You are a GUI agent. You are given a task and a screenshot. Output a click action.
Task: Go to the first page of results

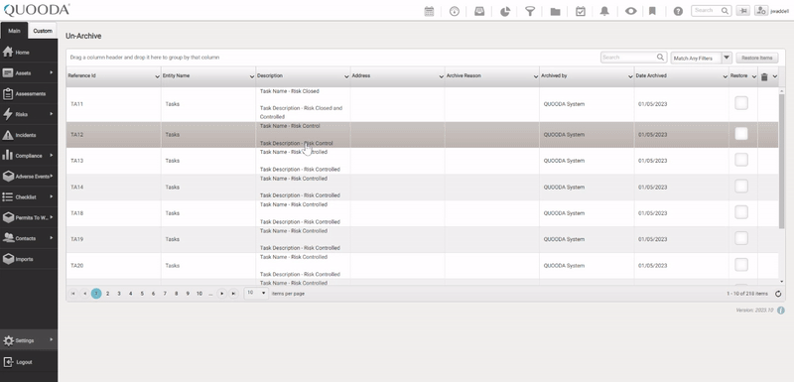(x=72, y=294)
